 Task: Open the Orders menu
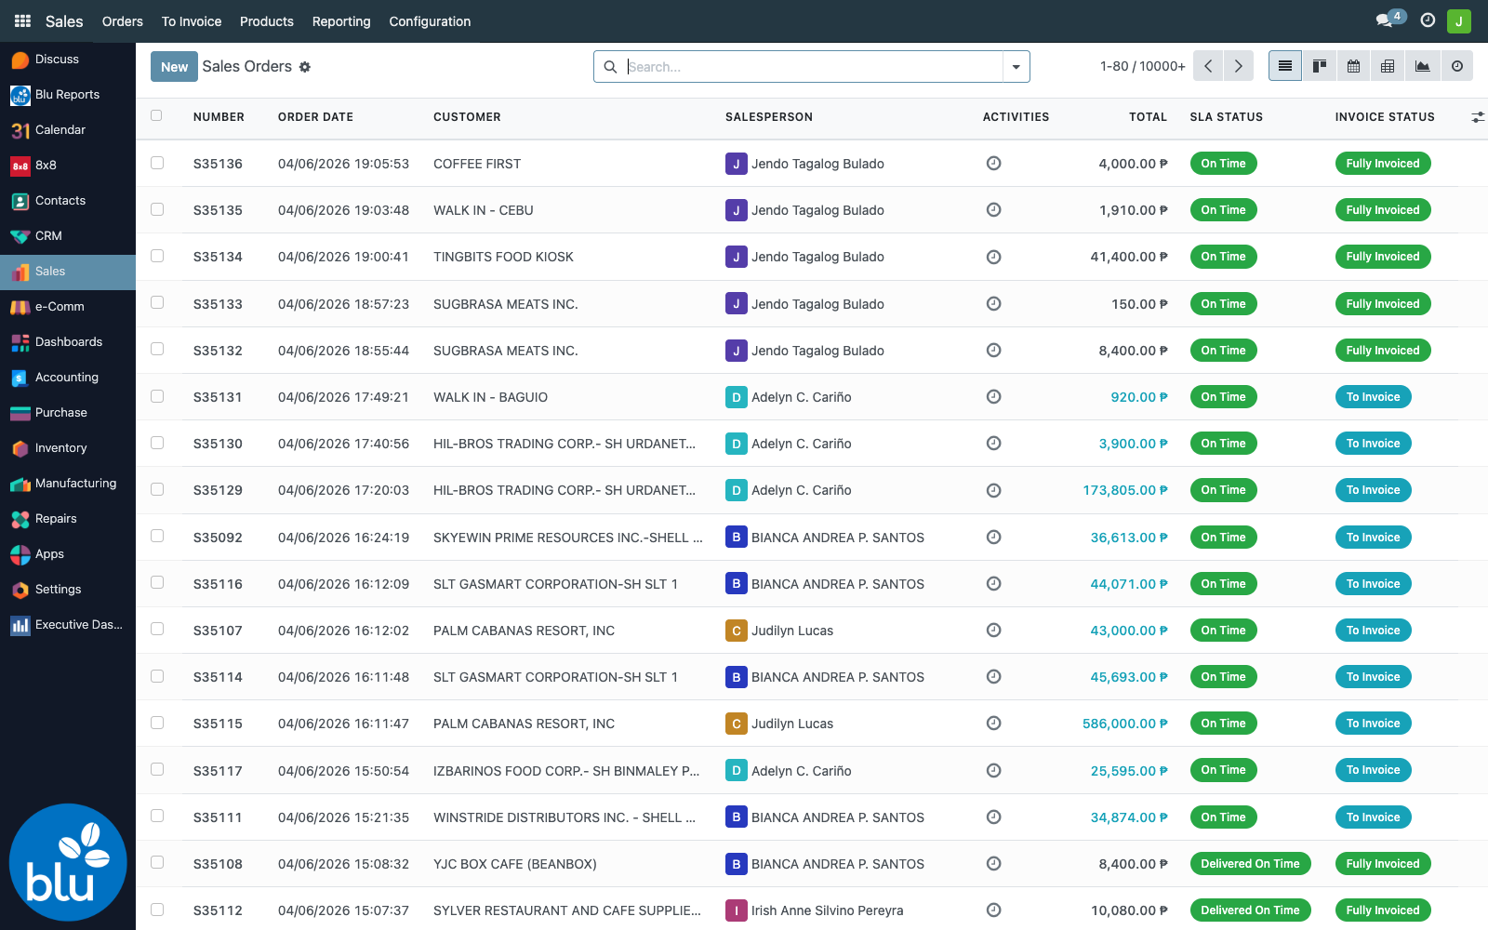pyautogui.click(x=123, y=21)
